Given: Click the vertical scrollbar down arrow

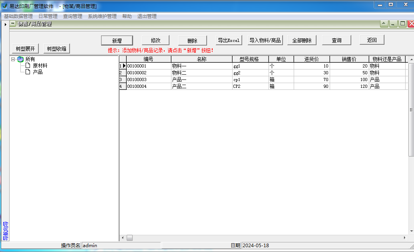Looking at the screenshot, I should tap(411, 231).
